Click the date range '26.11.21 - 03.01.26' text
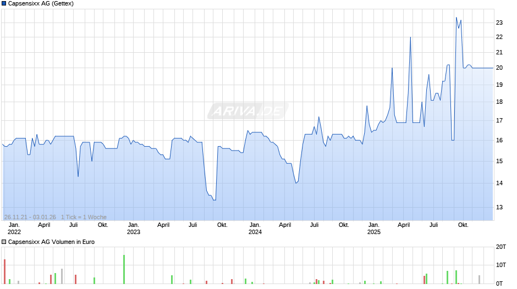The width and height of the screenshot is (517, 289). click(30, 217)
